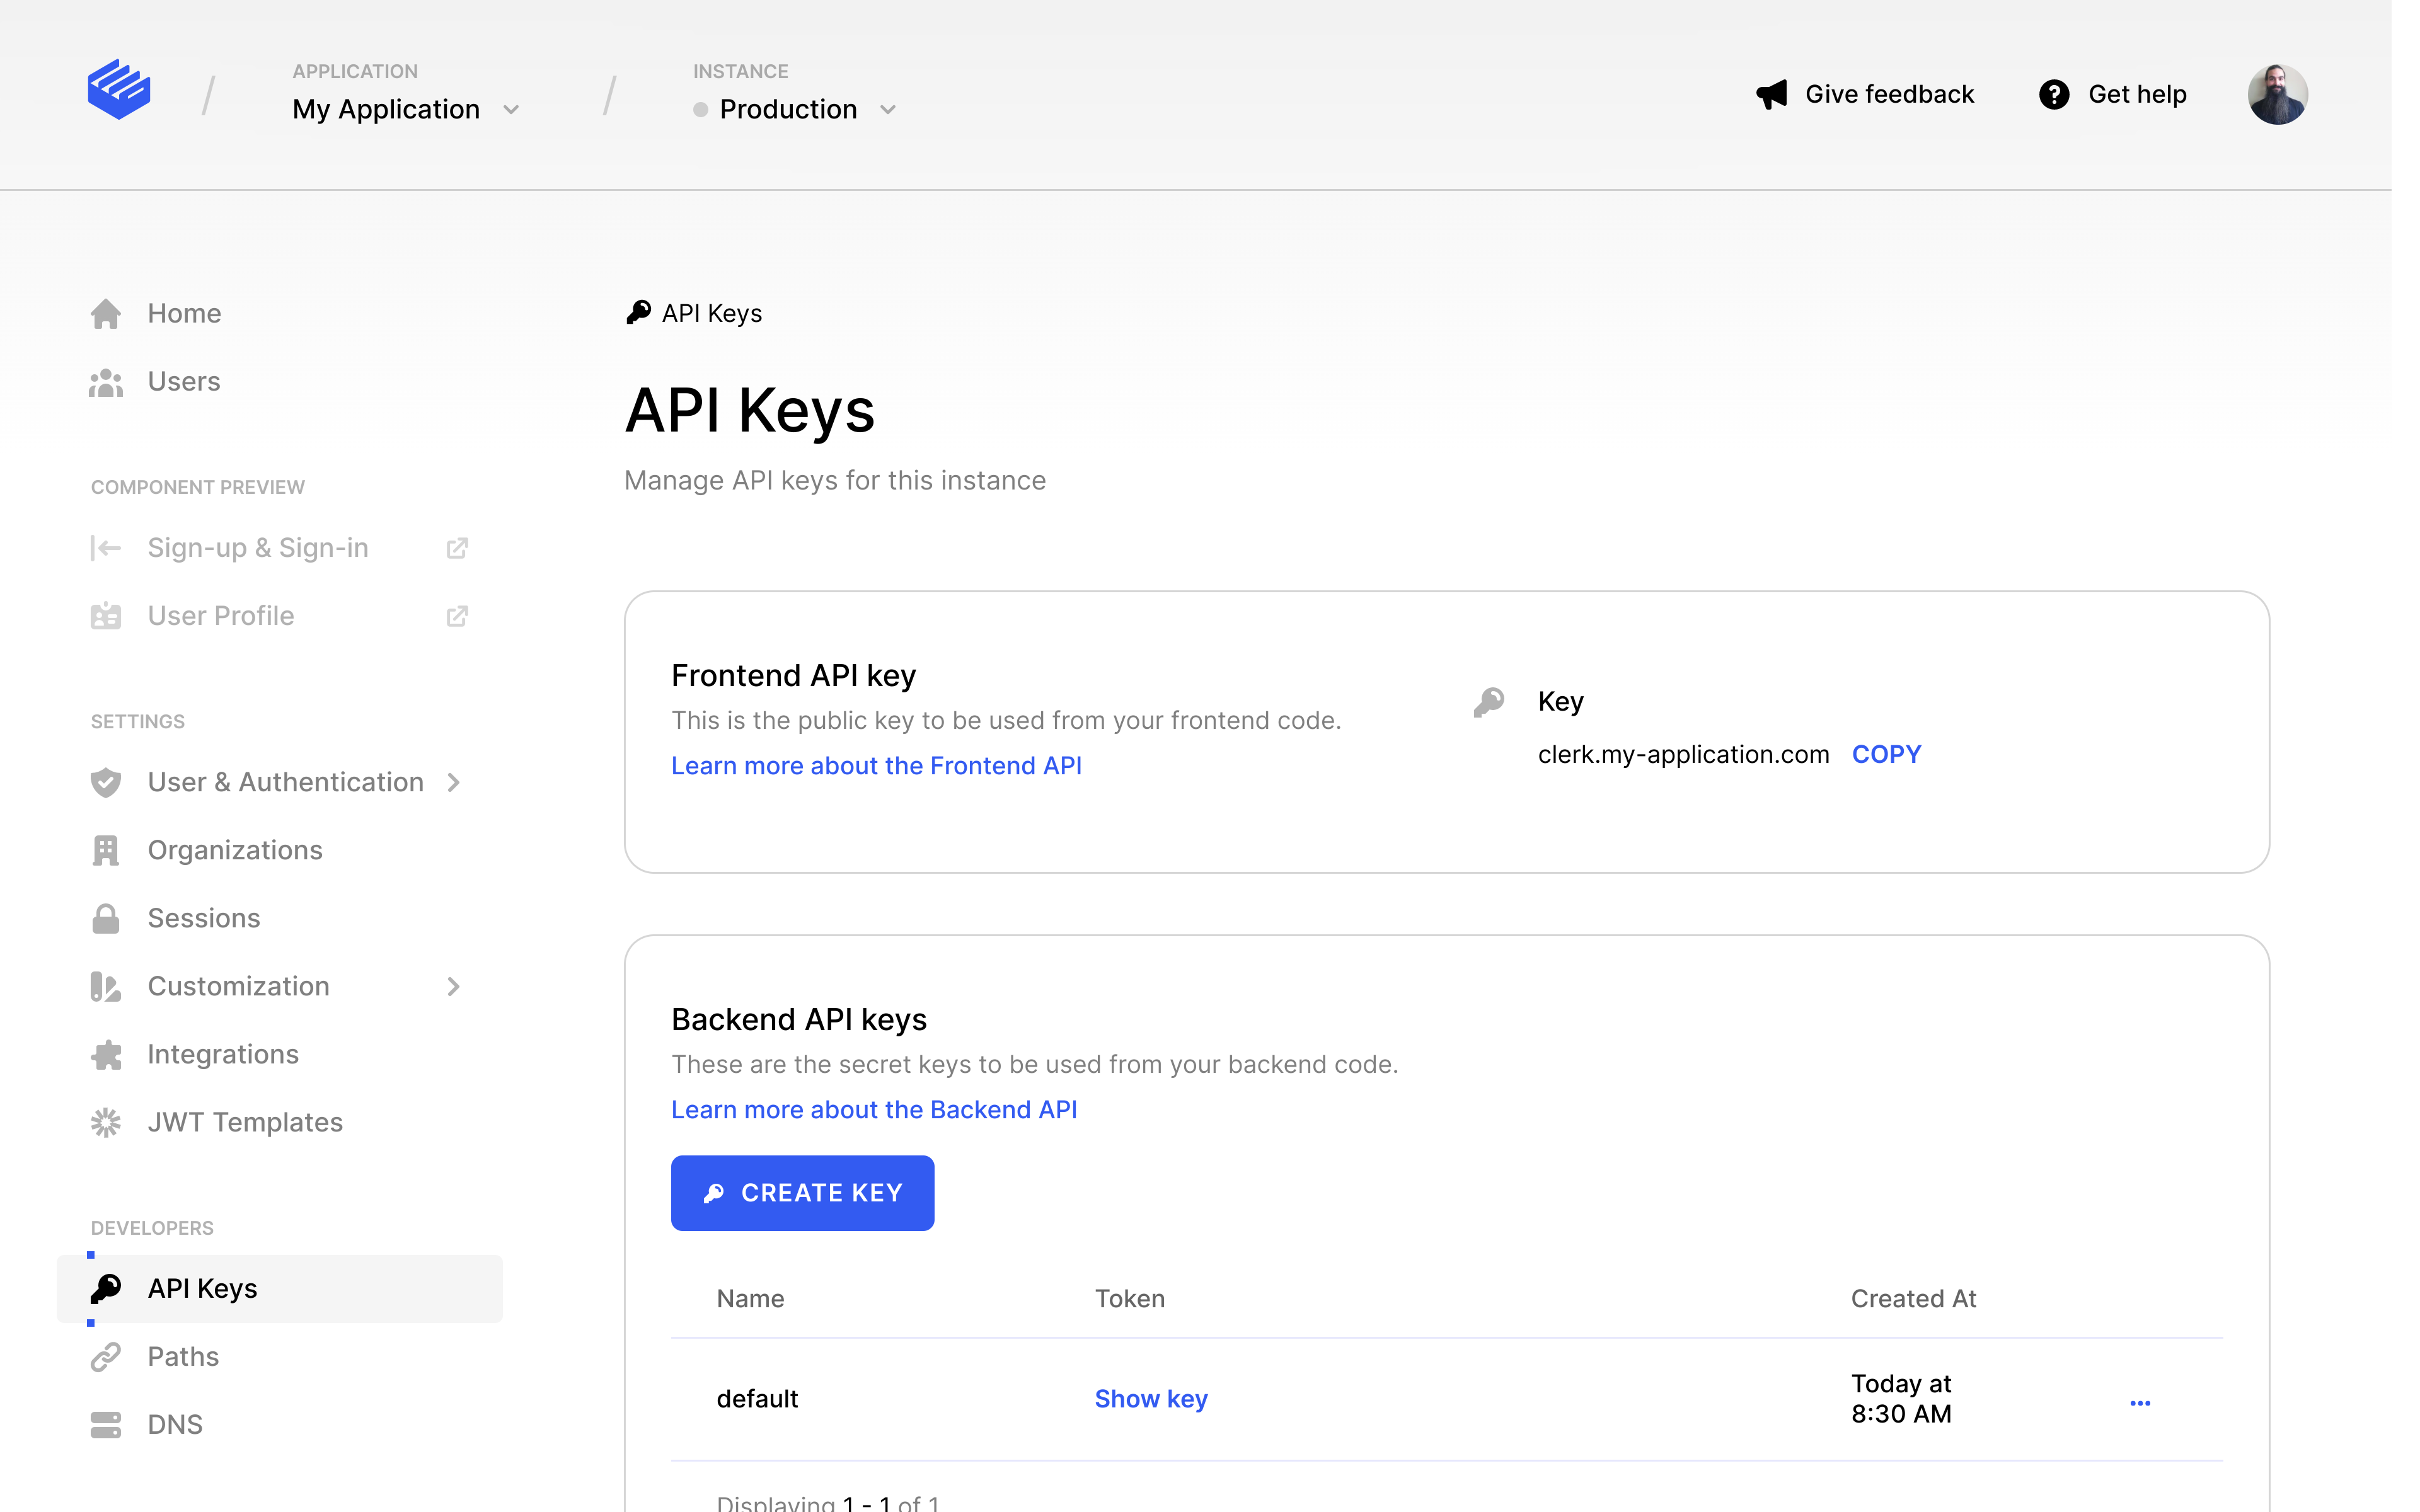
Task: Show key for the default token
Action: pyautogui.click(x=1151, y=1399)
